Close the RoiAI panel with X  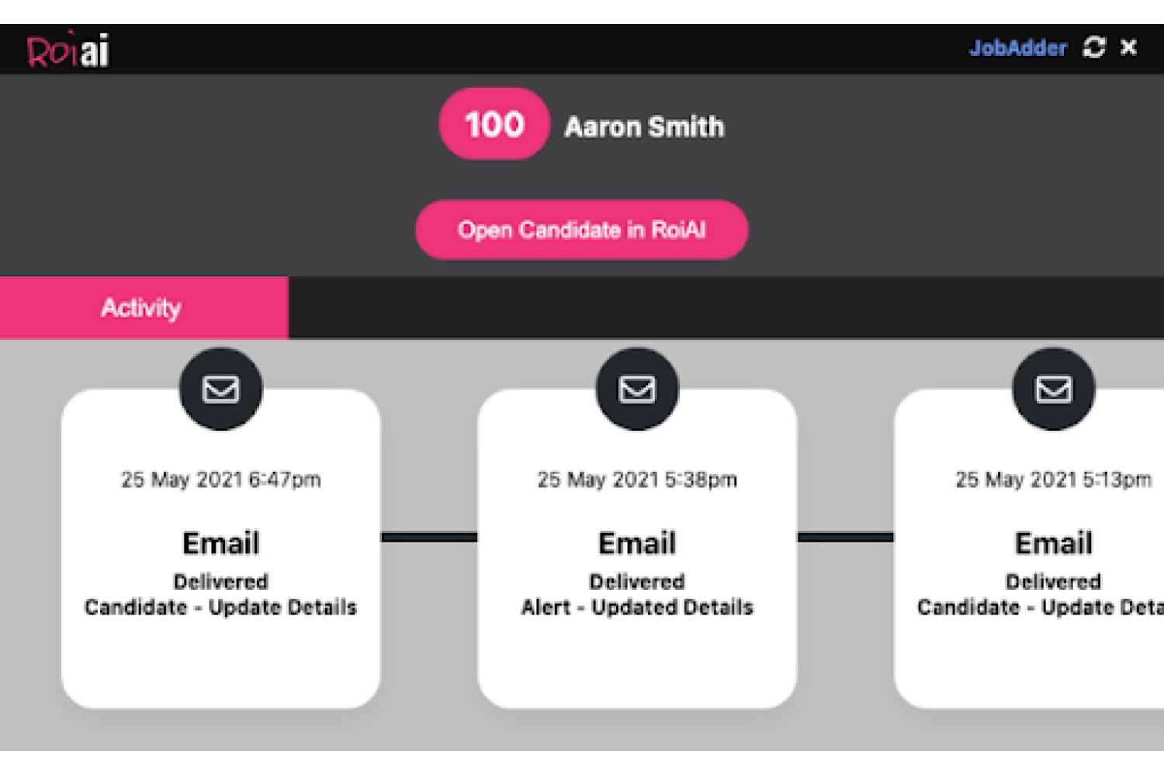point(1129,47)
